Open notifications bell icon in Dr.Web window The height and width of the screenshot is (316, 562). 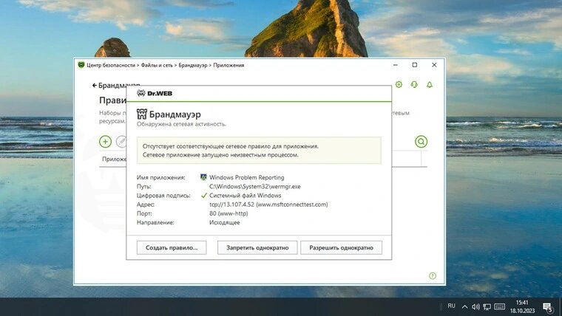point(430,85)
